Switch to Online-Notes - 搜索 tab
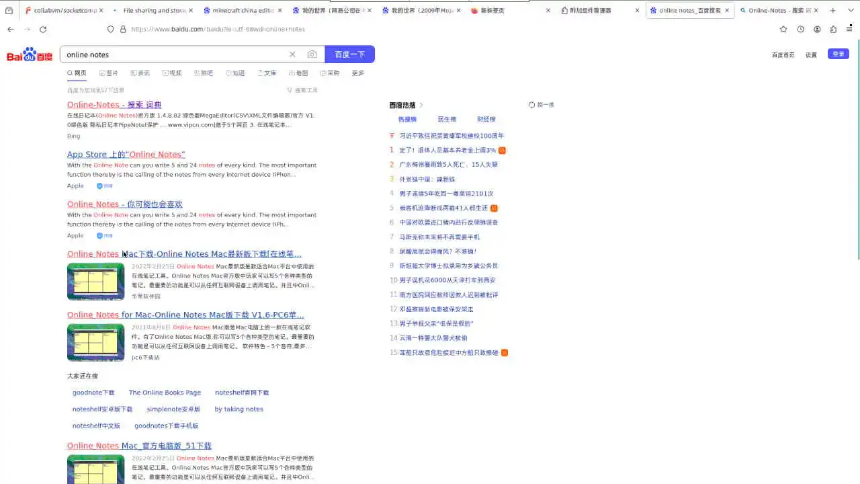This screenshot has height=484, width=860. tap(778, 10)
